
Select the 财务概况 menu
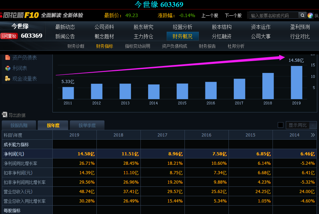(x=182, y=36)
